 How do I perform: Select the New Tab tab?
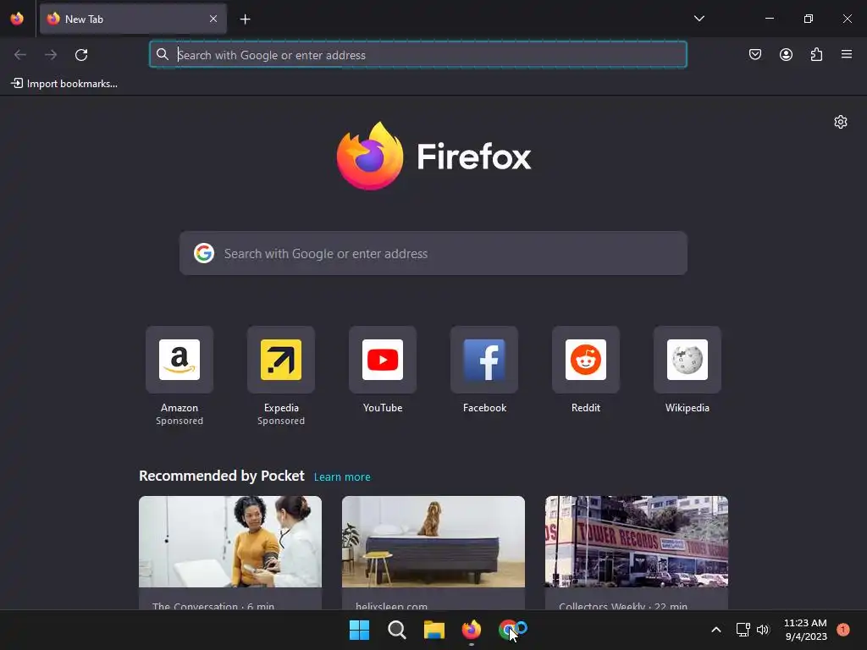pyautogui.click(x=133, y=19)
